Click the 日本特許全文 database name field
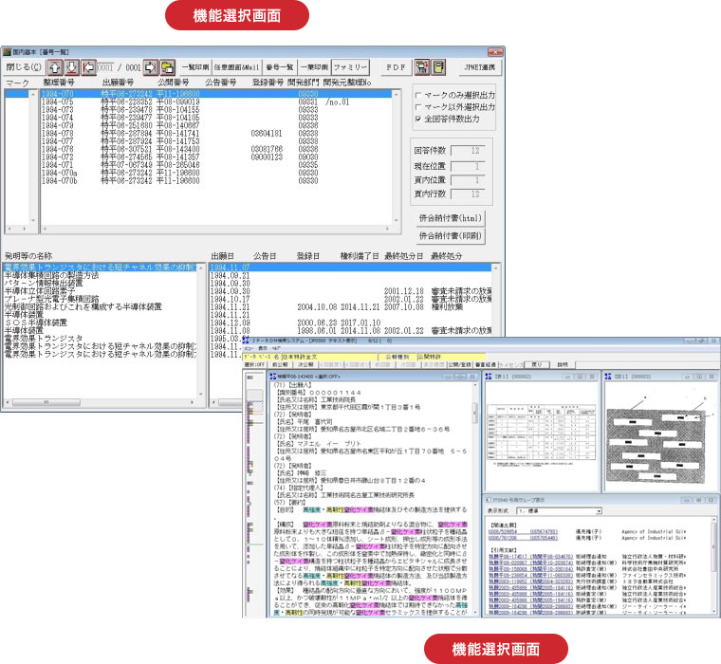This screenshot has height=664, width=721. point(329,357)
